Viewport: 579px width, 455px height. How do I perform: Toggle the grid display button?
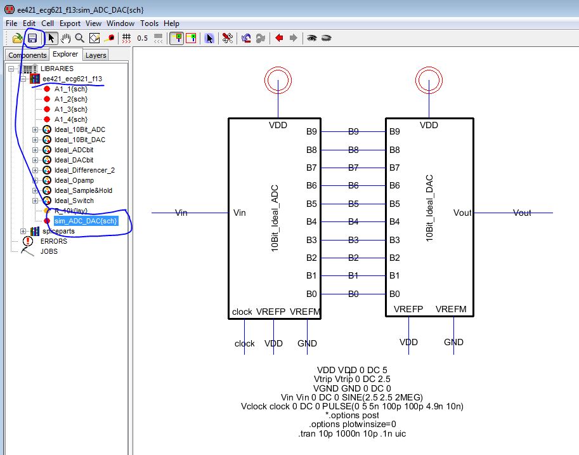tap(127, 38)
